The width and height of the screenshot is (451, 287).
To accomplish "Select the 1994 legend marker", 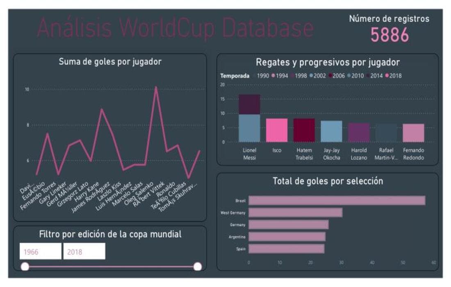I will click(273, 75).
